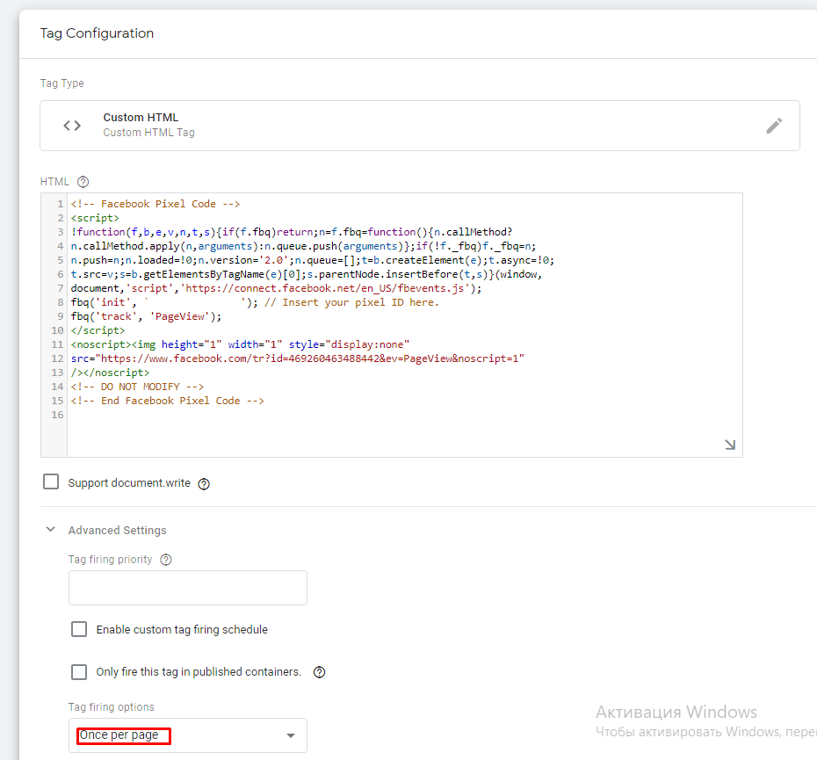Enable custom tag firing schedule checkbox
817x760 pixels.
[x=79, y=629]
